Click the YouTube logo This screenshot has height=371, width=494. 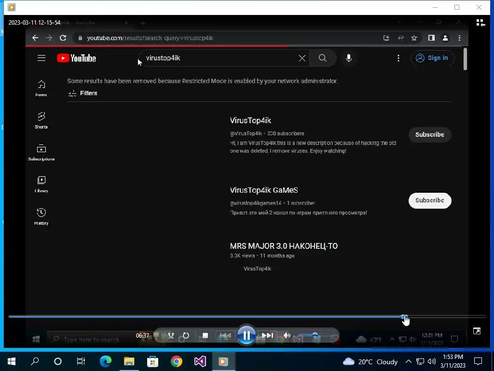point(77,58)
